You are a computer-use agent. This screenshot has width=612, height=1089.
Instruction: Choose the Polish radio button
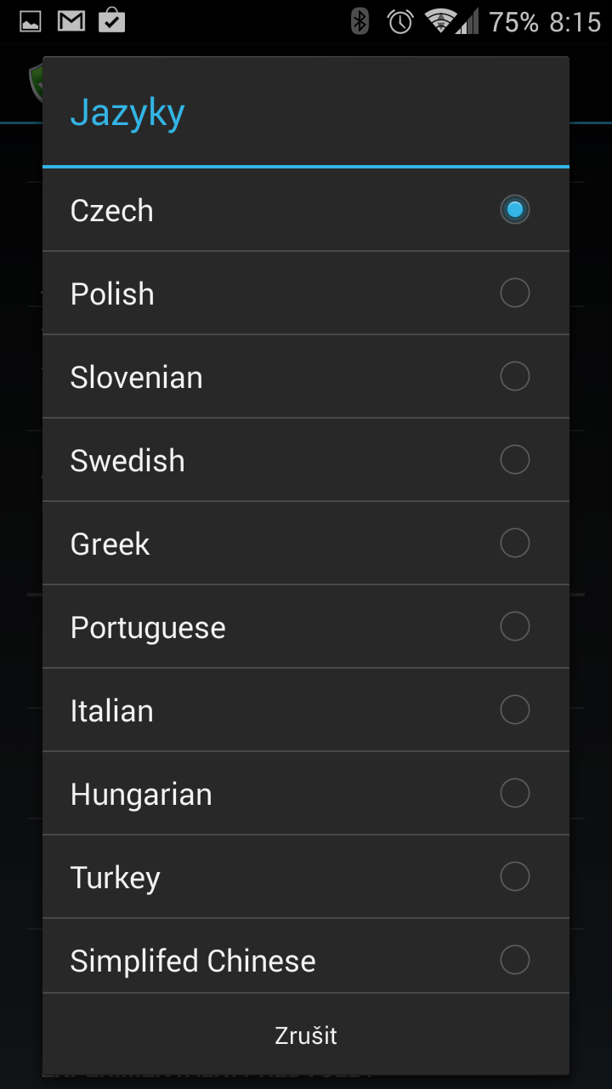(x=514, y=293)
